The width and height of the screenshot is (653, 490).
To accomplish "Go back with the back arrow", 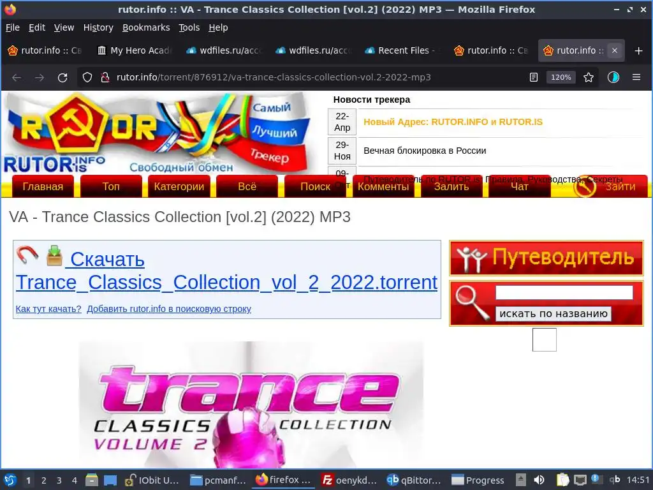I will 17,77.
